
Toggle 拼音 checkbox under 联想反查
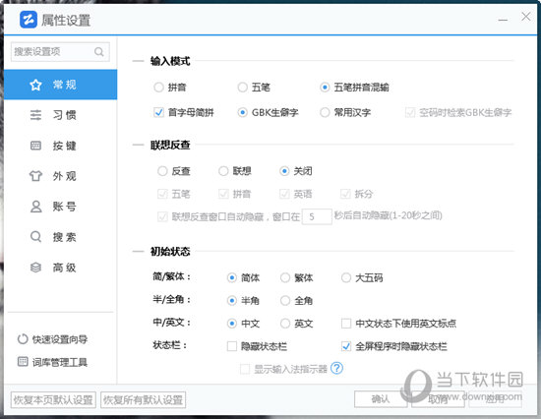223,194
